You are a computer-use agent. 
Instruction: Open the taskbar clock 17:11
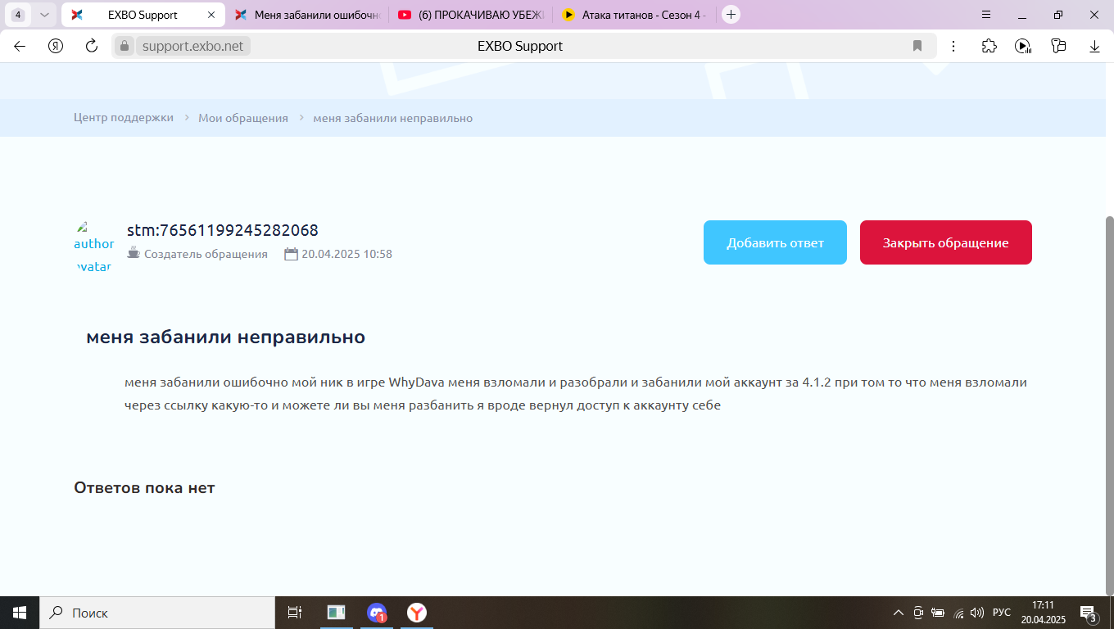1043,613
